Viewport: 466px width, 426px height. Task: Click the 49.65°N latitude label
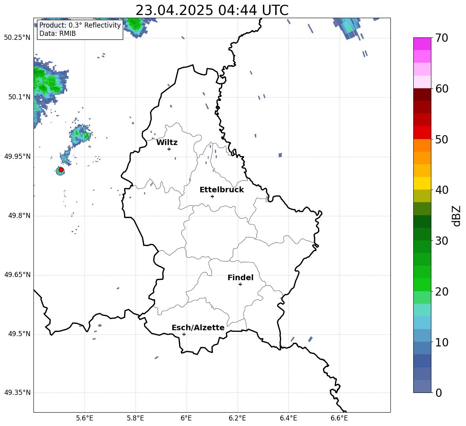tap(17, 275)
